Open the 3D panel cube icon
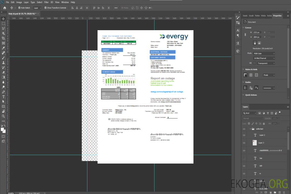Screen dimensions: 291x194 click(x=238, y=51)
